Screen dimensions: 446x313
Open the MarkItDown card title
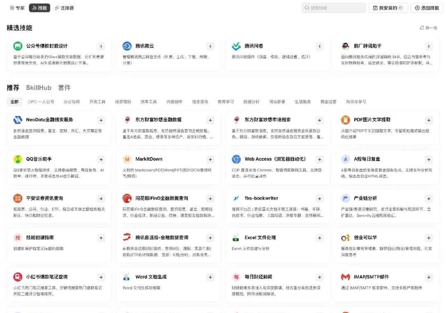pos(149,159)
